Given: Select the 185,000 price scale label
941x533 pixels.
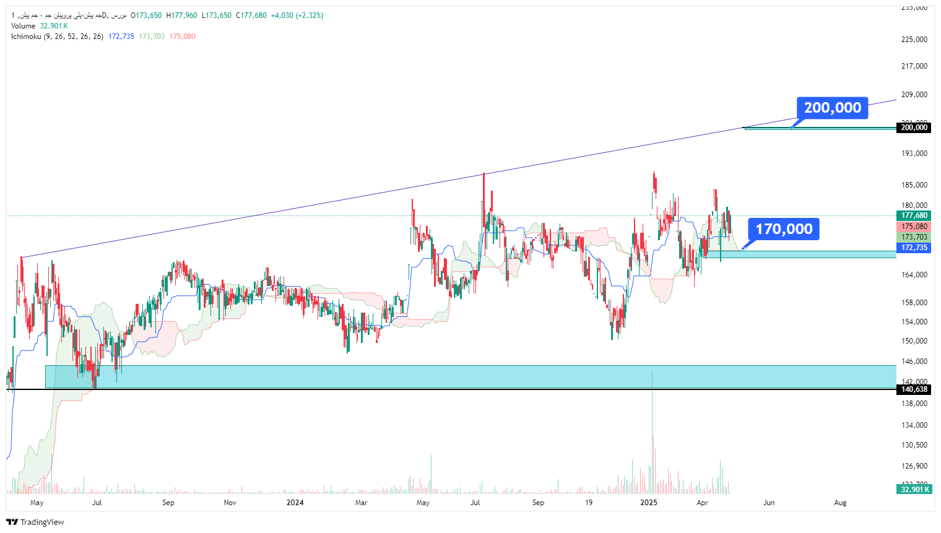Looking at the screenshot, I should point(914,185).
